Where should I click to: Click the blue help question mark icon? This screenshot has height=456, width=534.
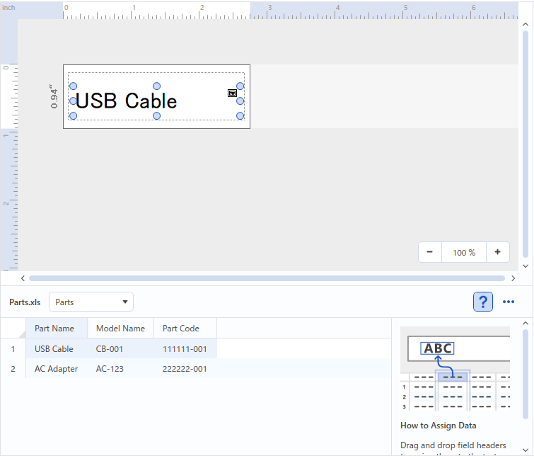click(x=482, y=302)
